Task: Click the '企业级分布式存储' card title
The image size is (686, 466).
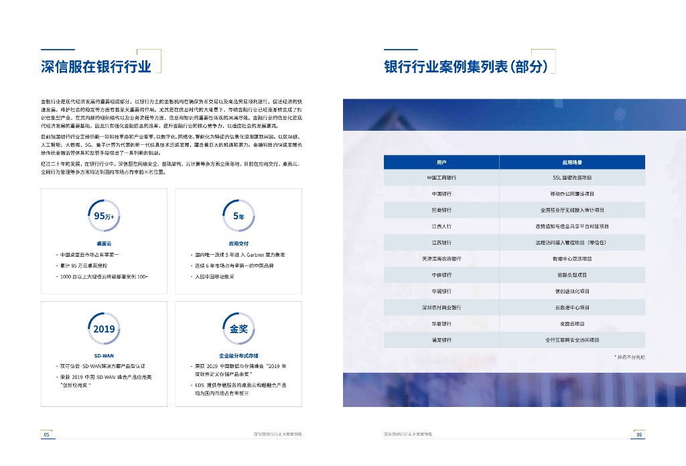Action: tap(238, 355)
